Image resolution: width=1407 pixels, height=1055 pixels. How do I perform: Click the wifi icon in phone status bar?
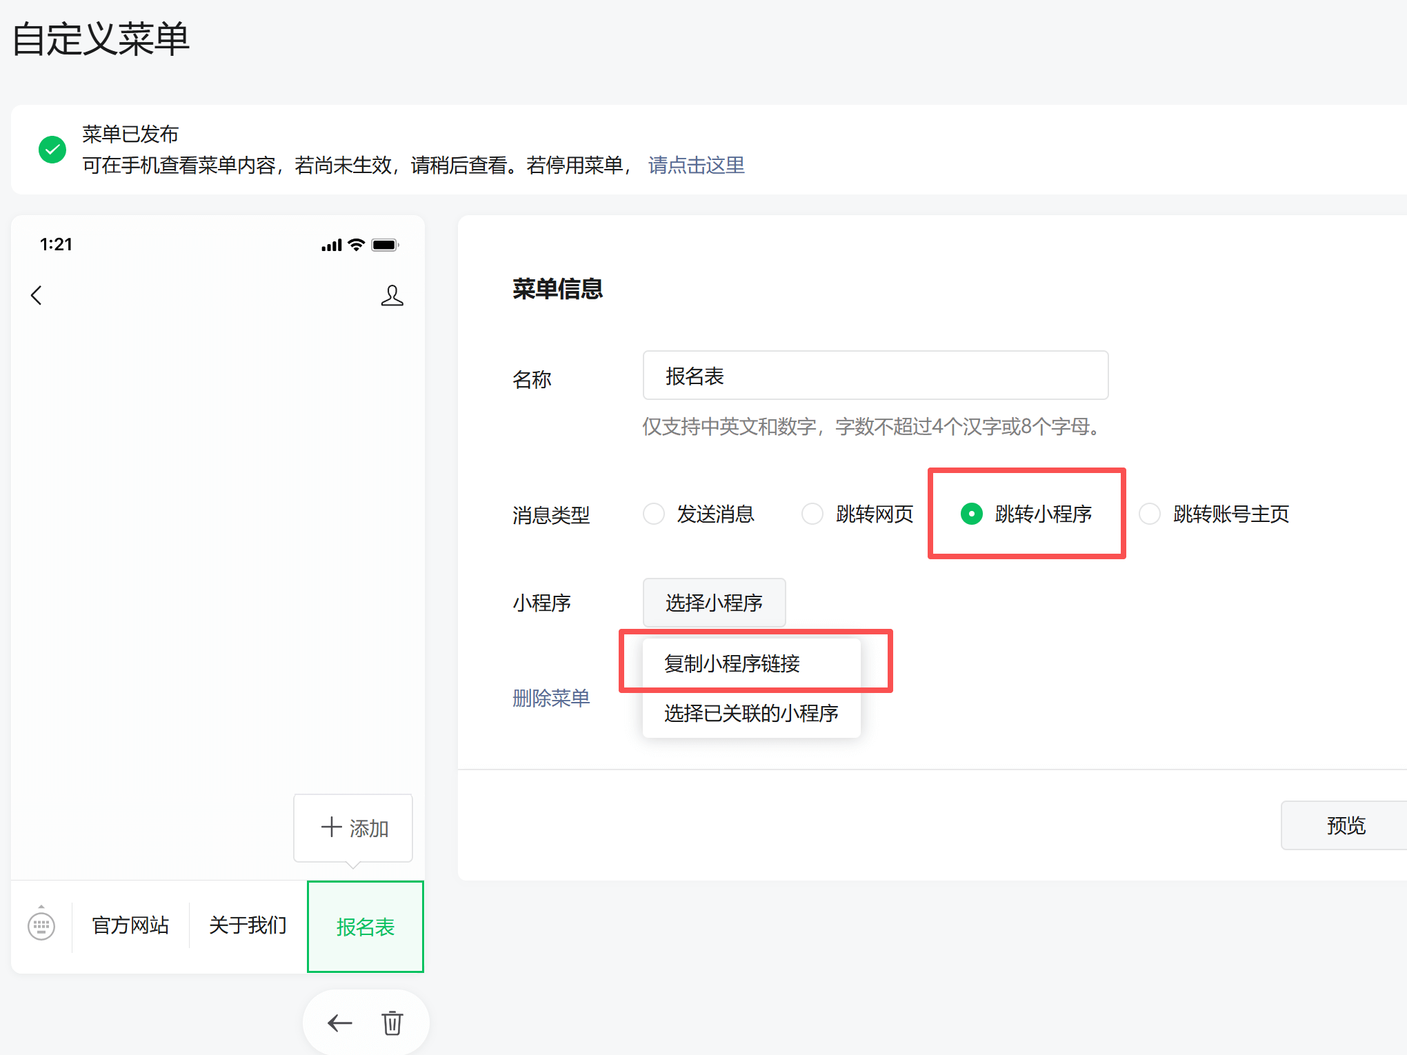point(356,245)
